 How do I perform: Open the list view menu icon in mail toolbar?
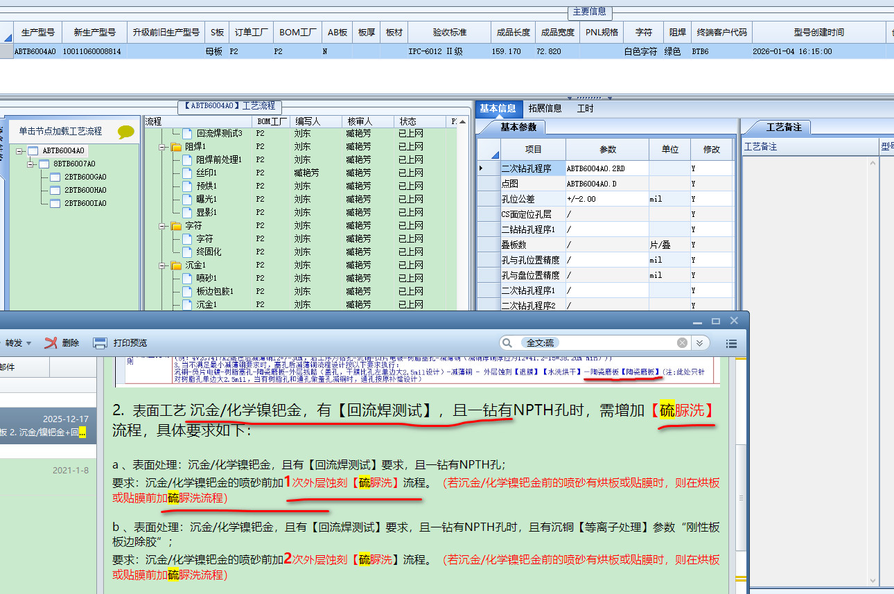[x=731, y=342]
